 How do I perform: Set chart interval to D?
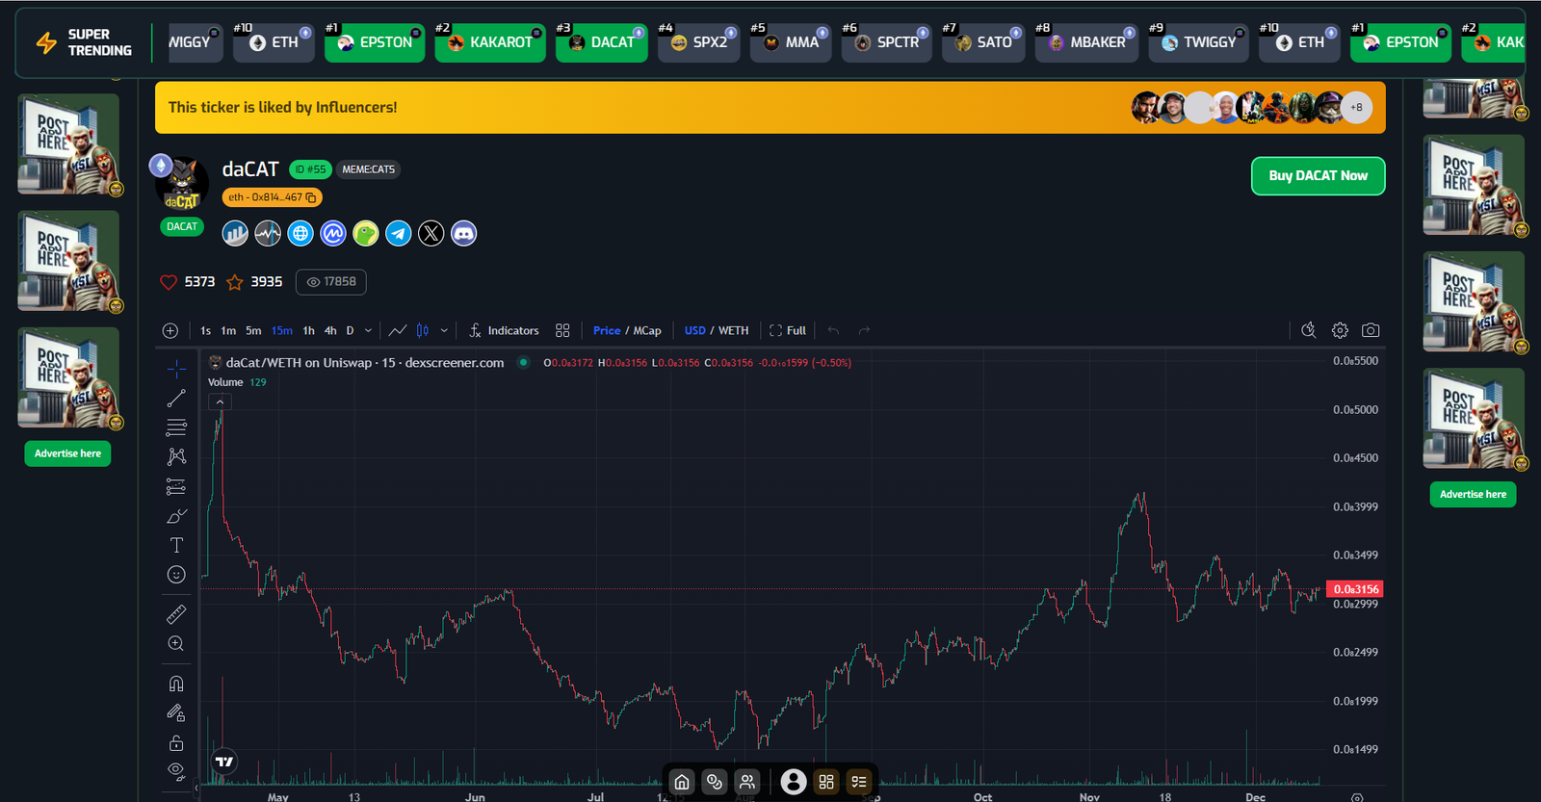pyautogui.click(x=350, y=330)
